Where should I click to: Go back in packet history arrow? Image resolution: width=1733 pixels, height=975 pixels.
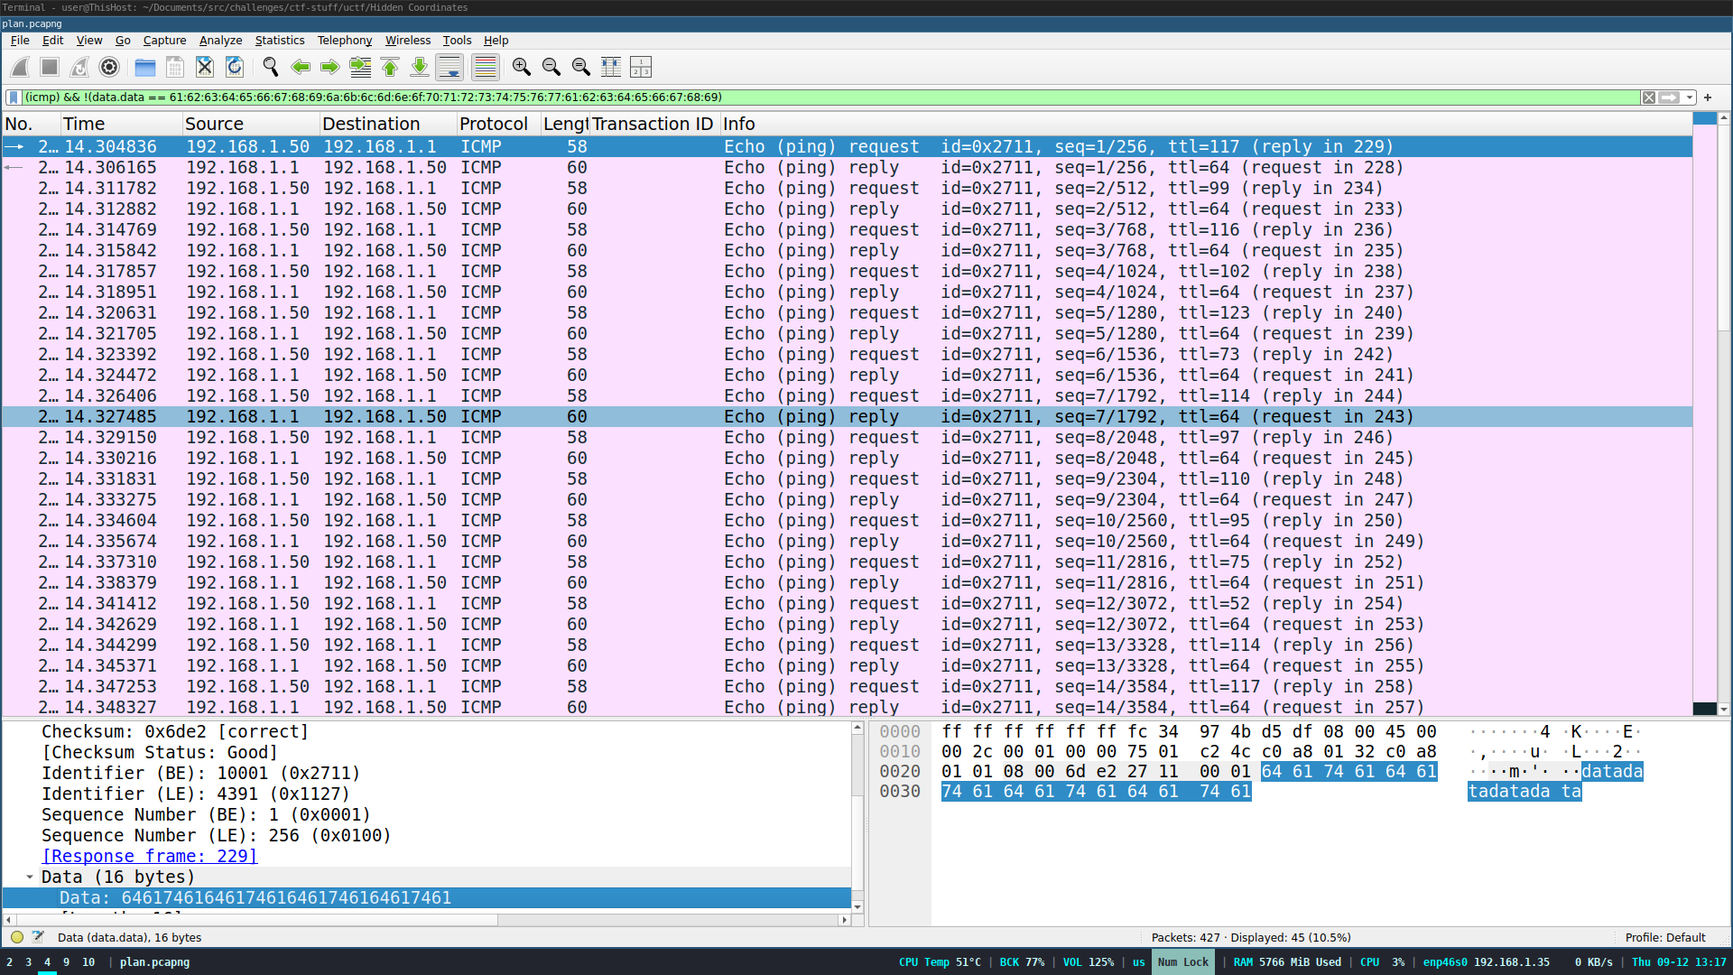301,67
